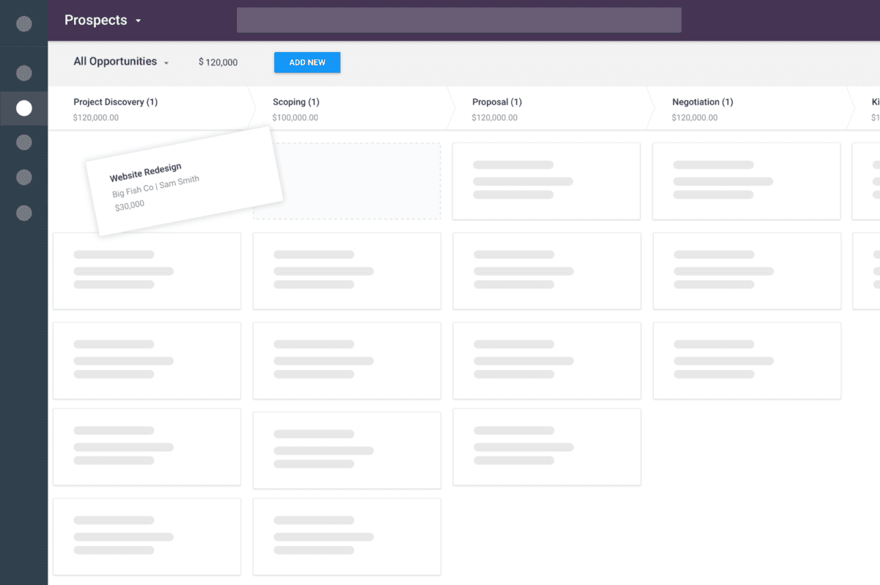This screenshot has height=585, width=880.
Task: Expand the All Opportunities filter dropdown
Action: [x=121, y=62]
